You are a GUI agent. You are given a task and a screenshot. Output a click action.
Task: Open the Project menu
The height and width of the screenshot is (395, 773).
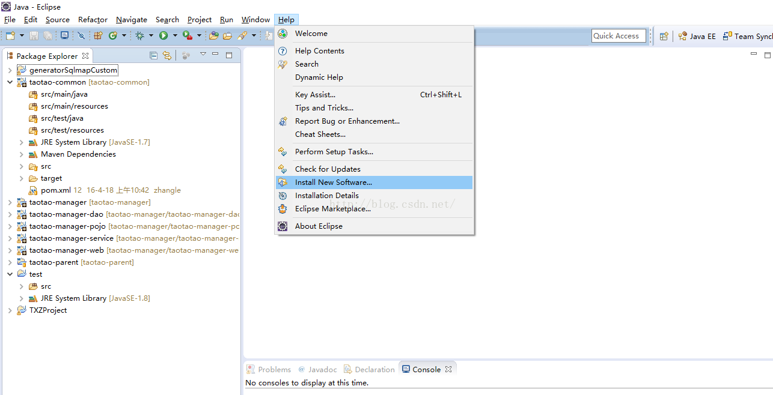point(200,20)
